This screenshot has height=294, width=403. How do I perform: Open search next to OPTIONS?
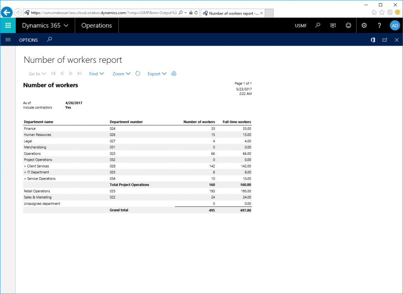pos(50,40)
